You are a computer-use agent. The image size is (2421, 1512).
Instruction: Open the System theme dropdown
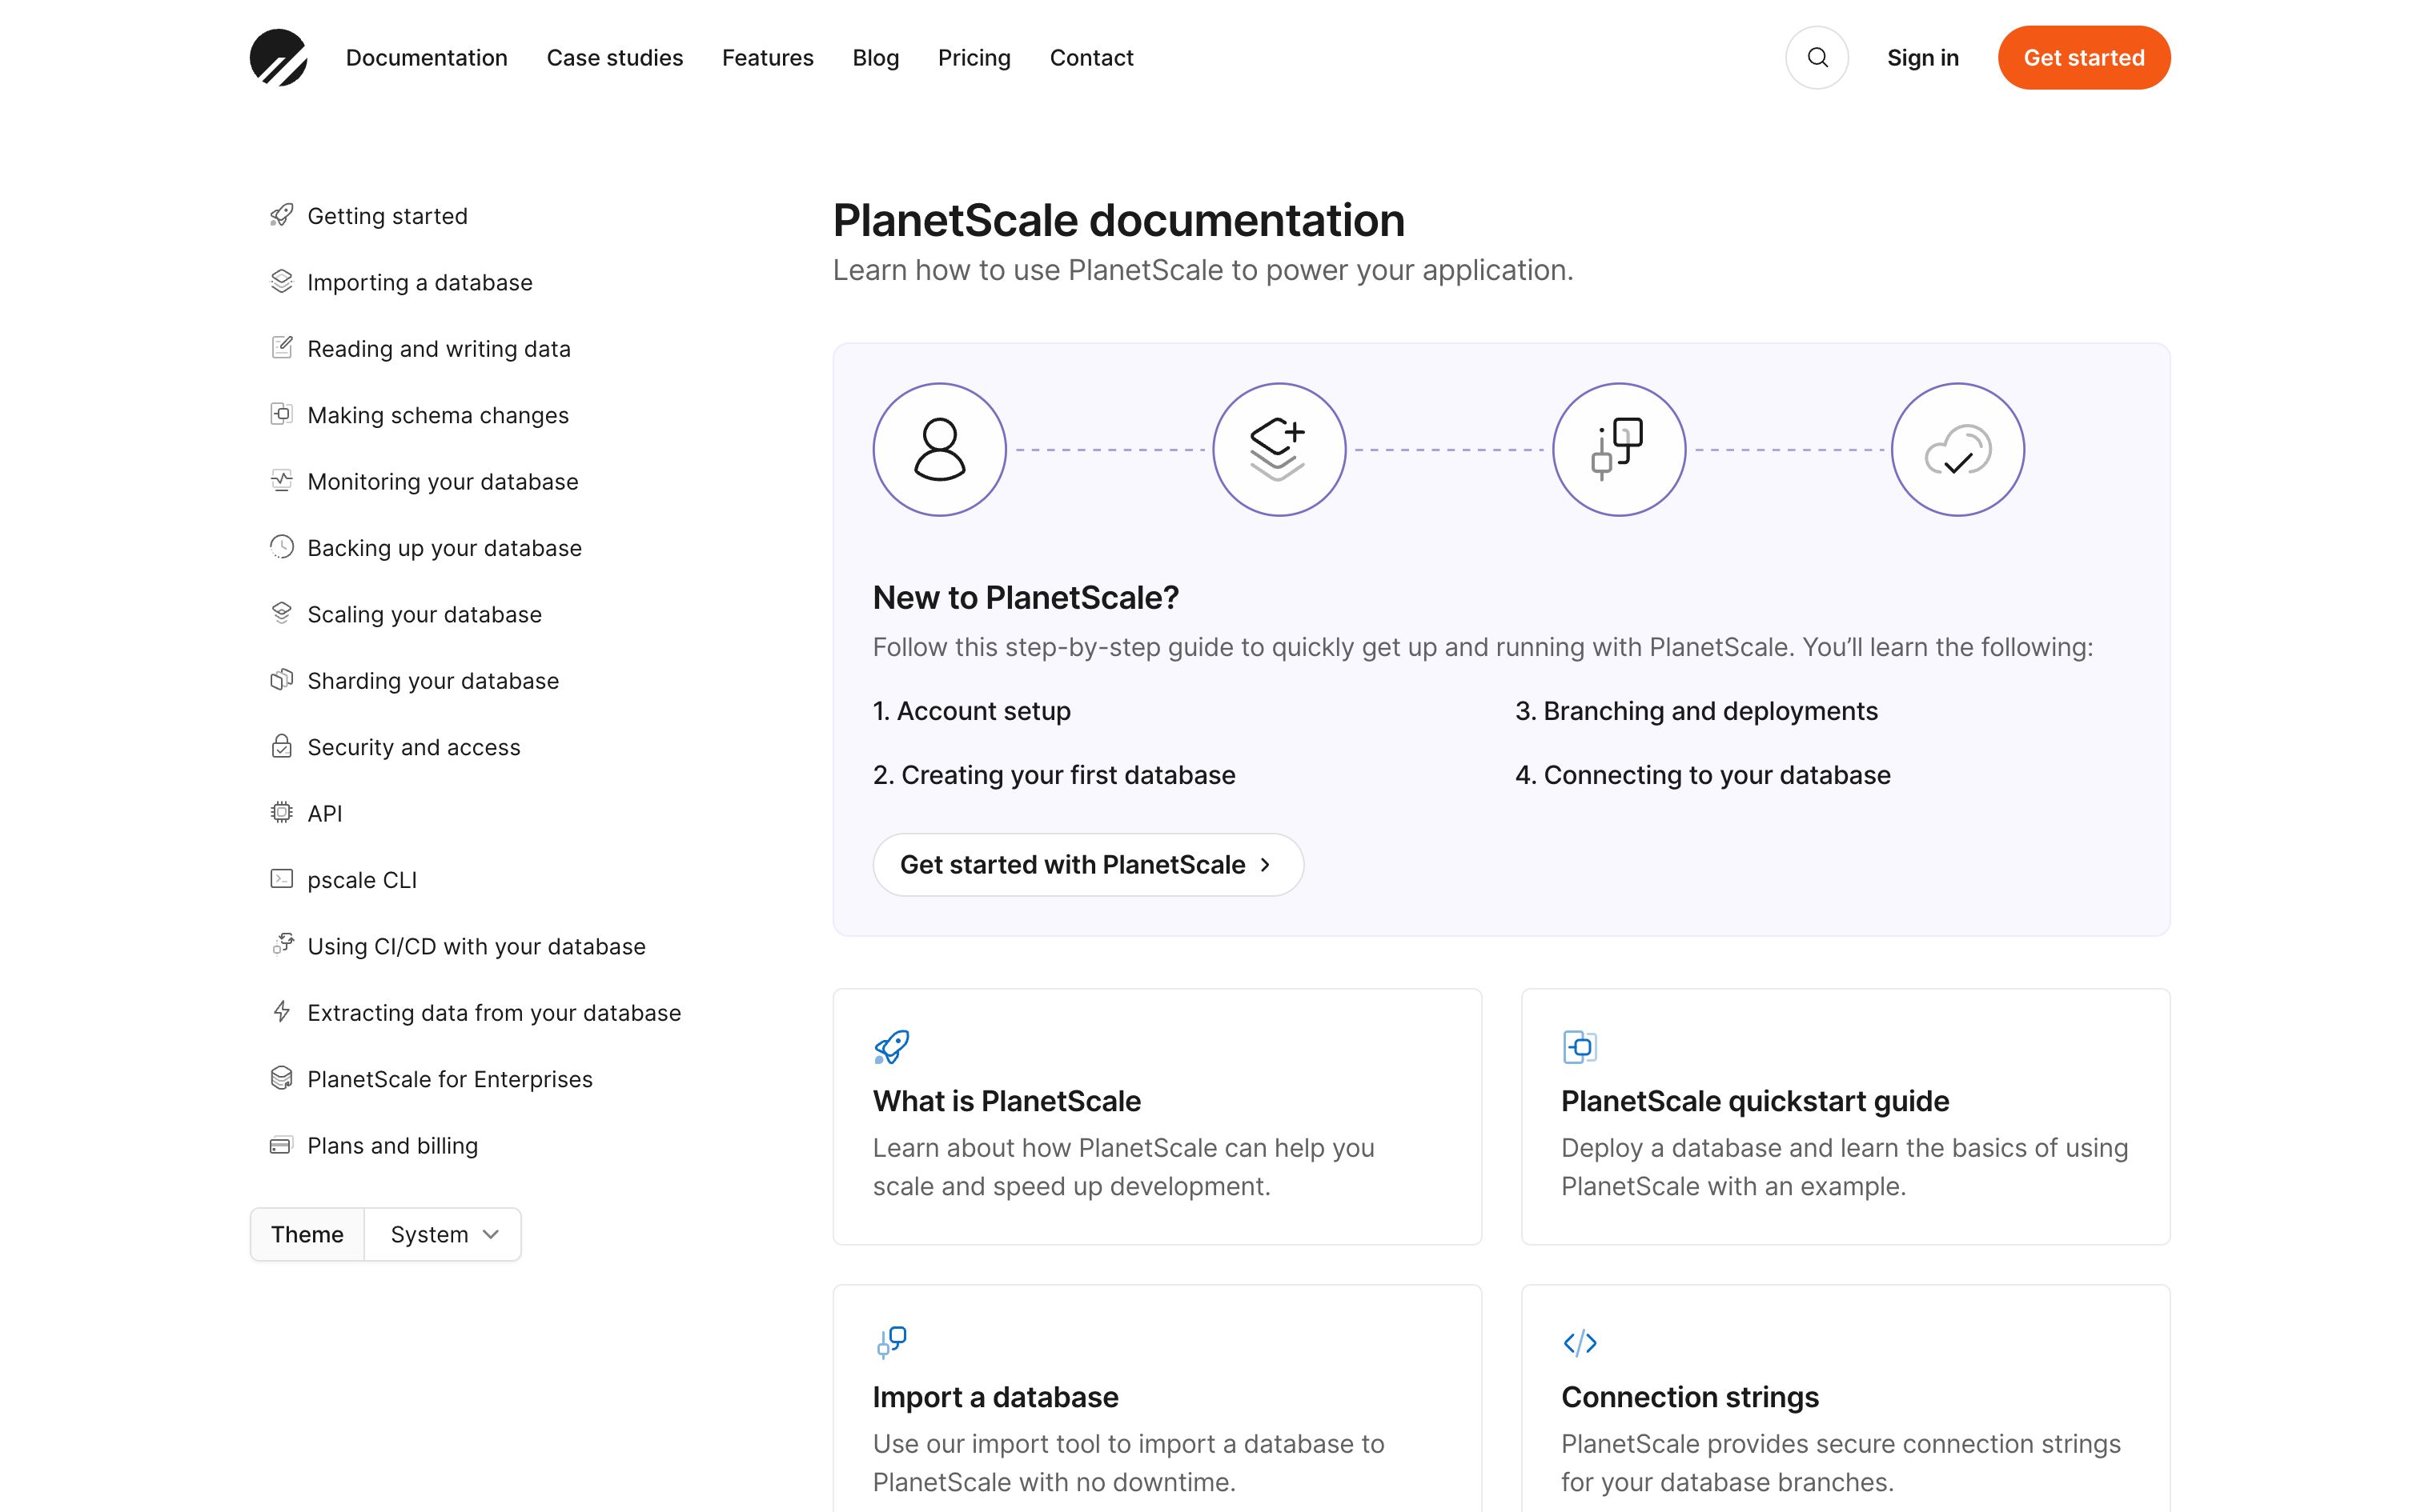coord(444,1234)
